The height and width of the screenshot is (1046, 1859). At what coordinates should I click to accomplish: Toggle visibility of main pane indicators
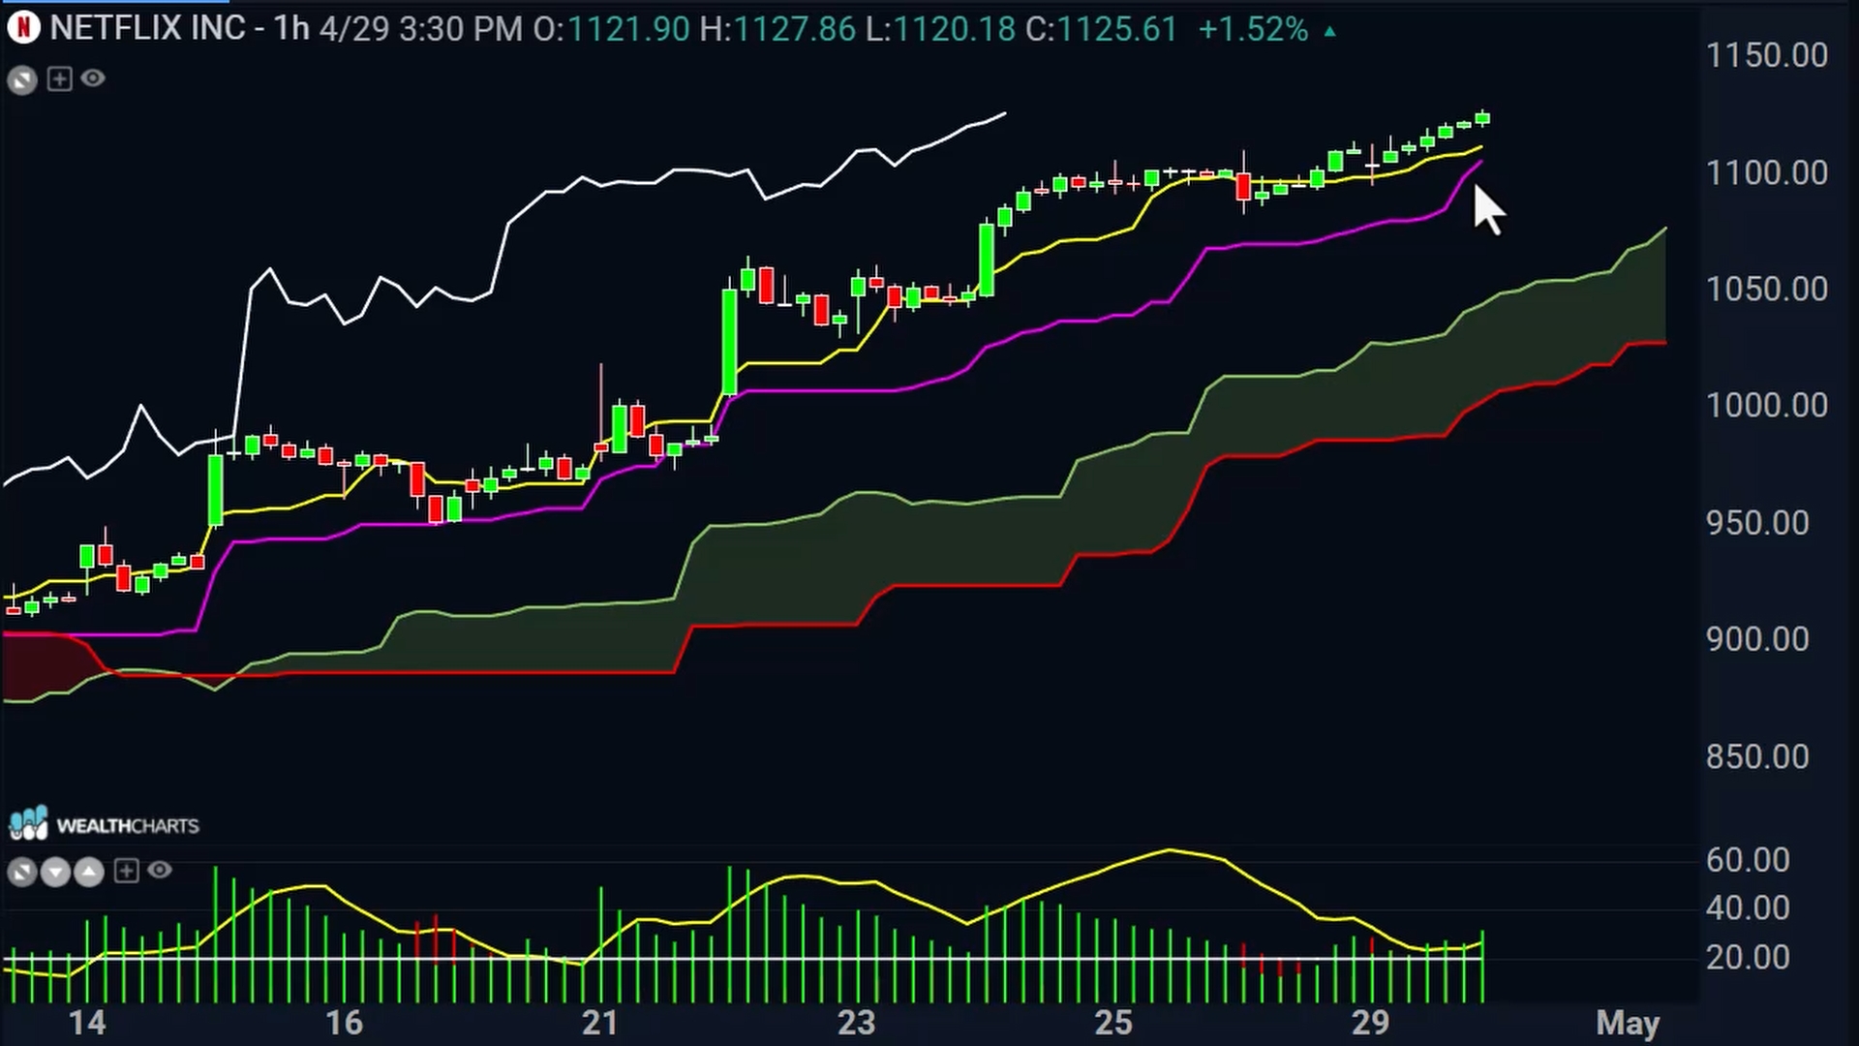(93, 78)
